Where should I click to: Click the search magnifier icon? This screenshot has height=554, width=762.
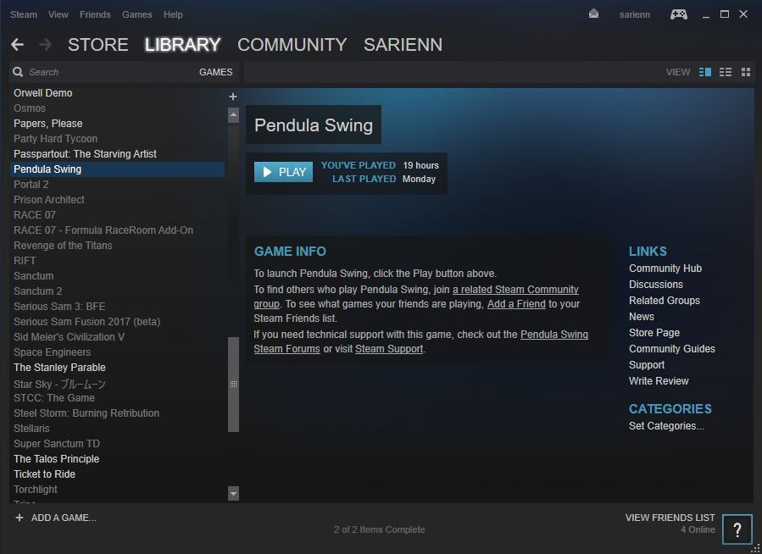click(18, 72)
